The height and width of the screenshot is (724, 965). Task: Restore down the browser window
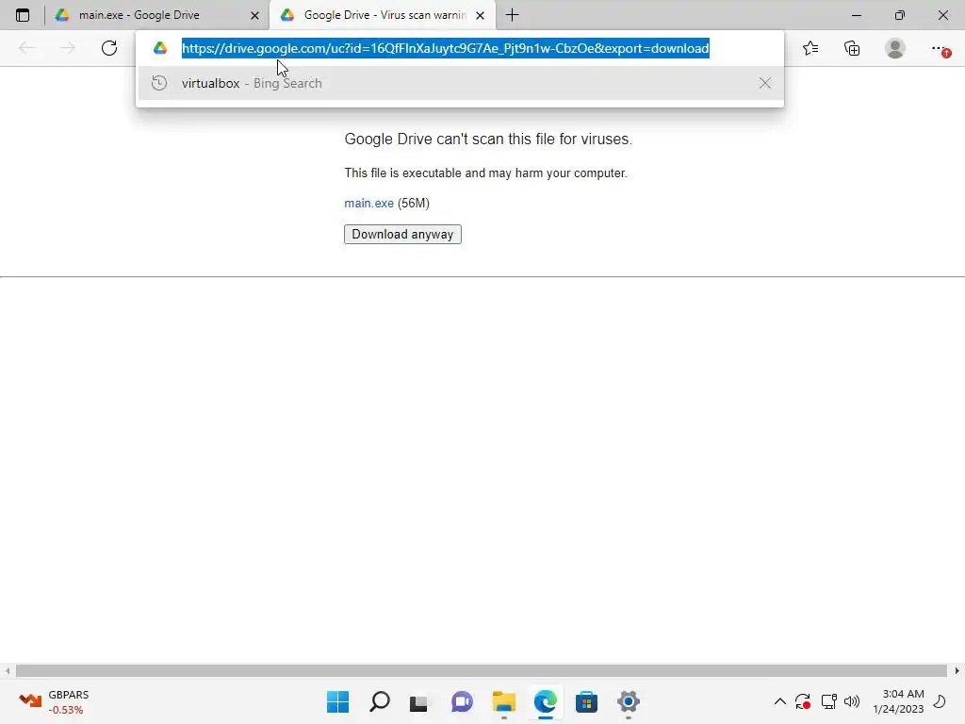(x=900, y=15)
